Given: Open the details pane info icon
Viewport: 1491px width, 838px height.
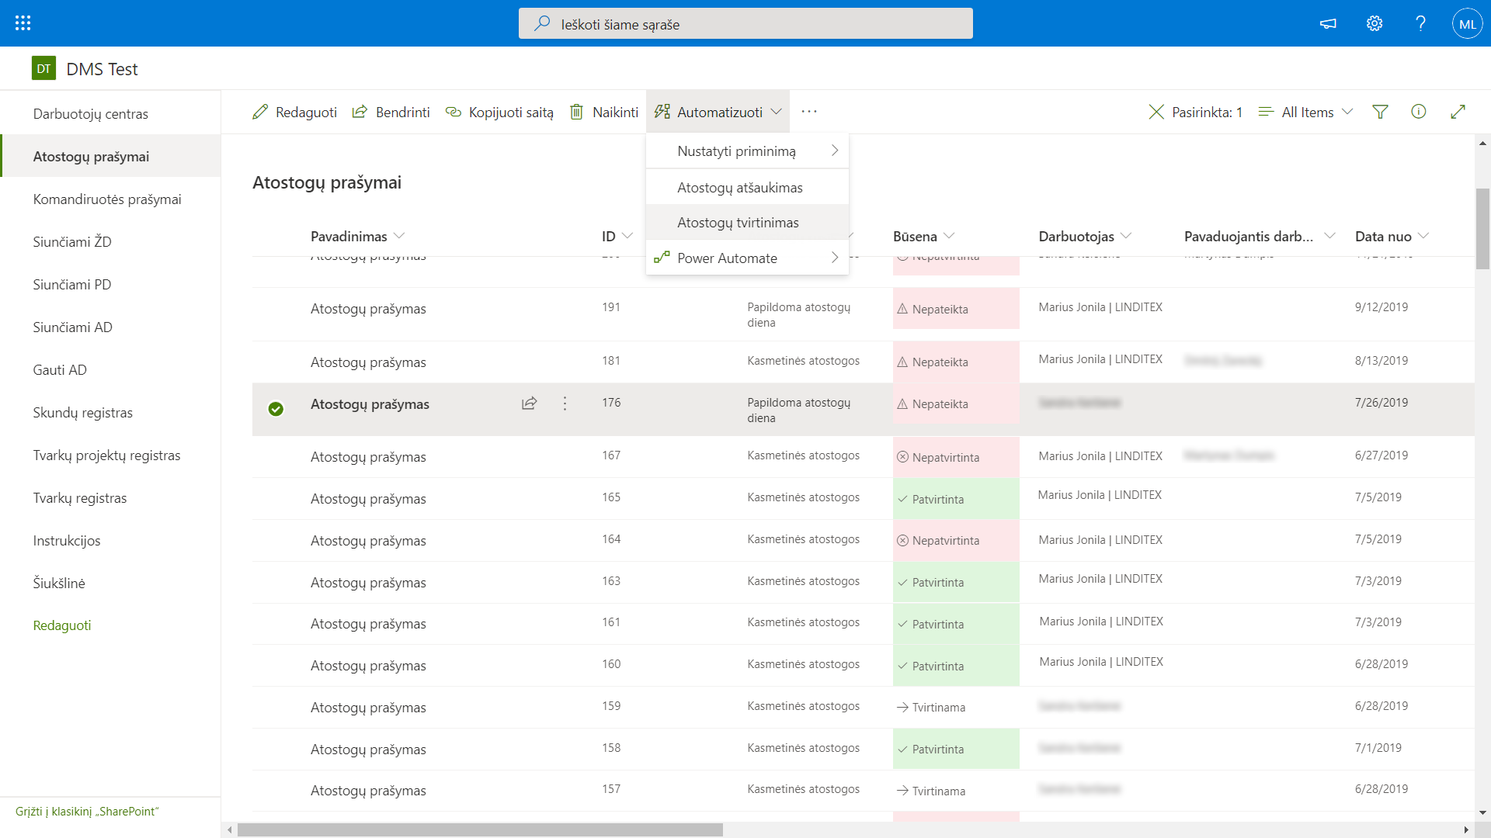Looking at the screenshot, I should pyautogui.click(x=1418, y=112).
